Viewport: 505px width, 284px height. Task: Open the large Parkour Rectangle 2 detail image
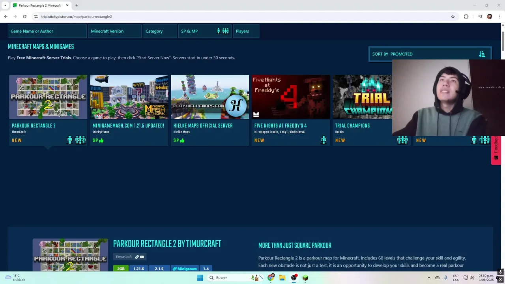tap(70, 255)
